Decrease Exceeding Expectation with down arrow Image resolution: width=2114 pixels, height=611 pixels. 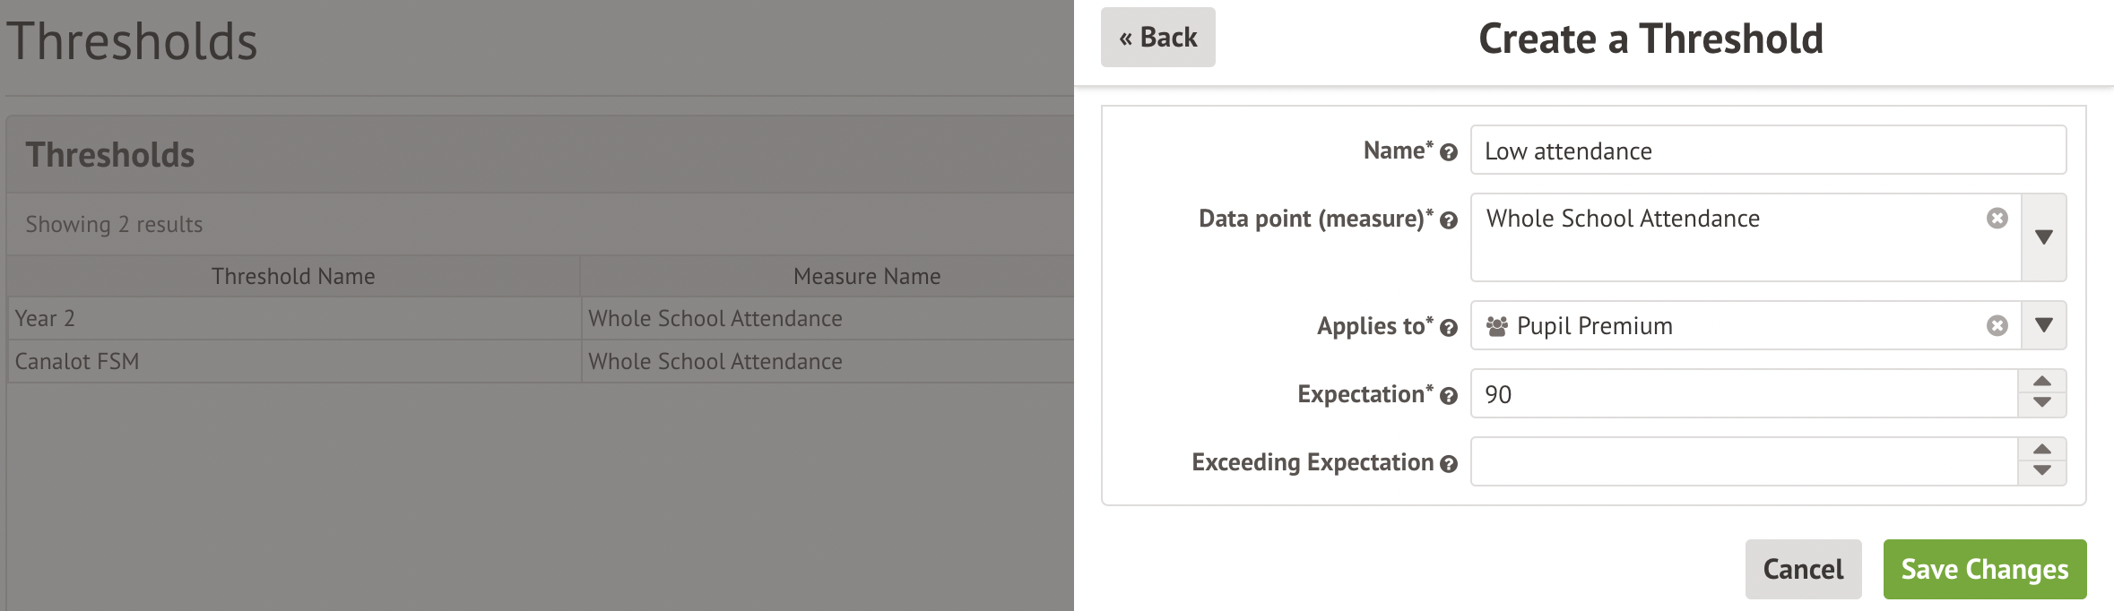click(2041, 473)
